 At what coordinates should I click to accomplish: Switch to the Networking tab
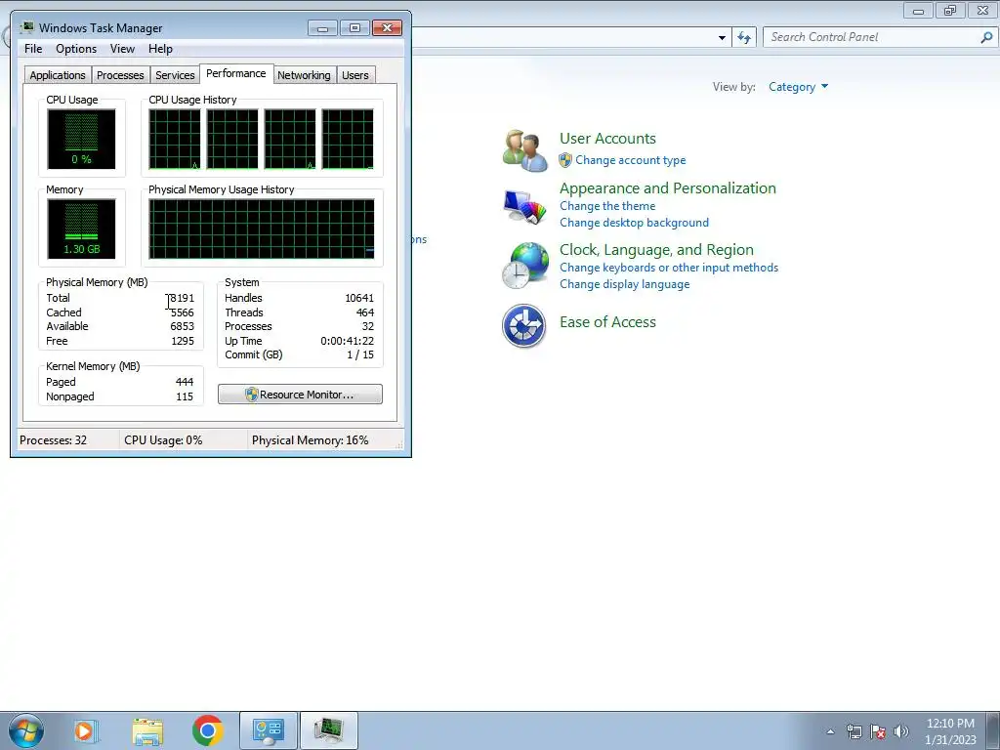coord(304,74)
